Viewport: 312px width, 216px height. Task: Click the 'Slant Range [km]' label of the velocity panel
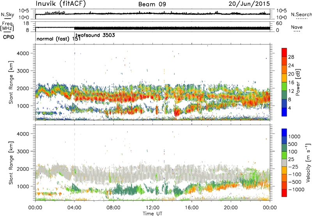coord(11,163)
